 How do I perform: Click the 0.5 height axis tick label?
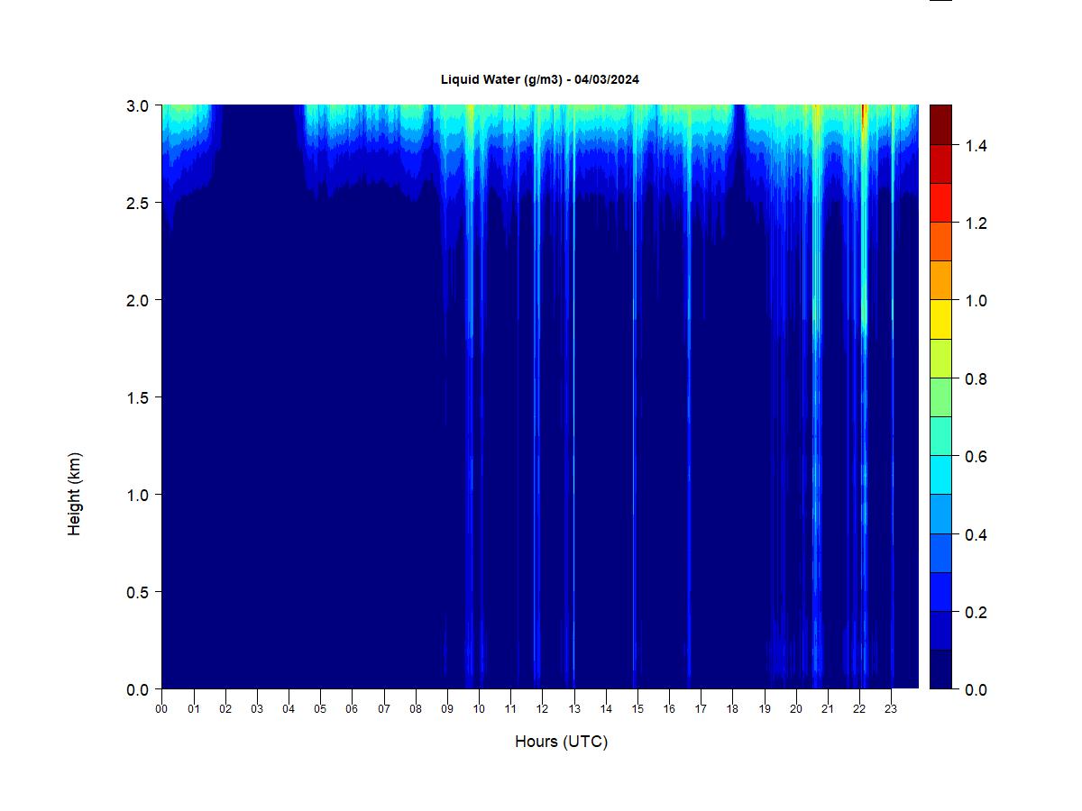[x=137, y=592]
